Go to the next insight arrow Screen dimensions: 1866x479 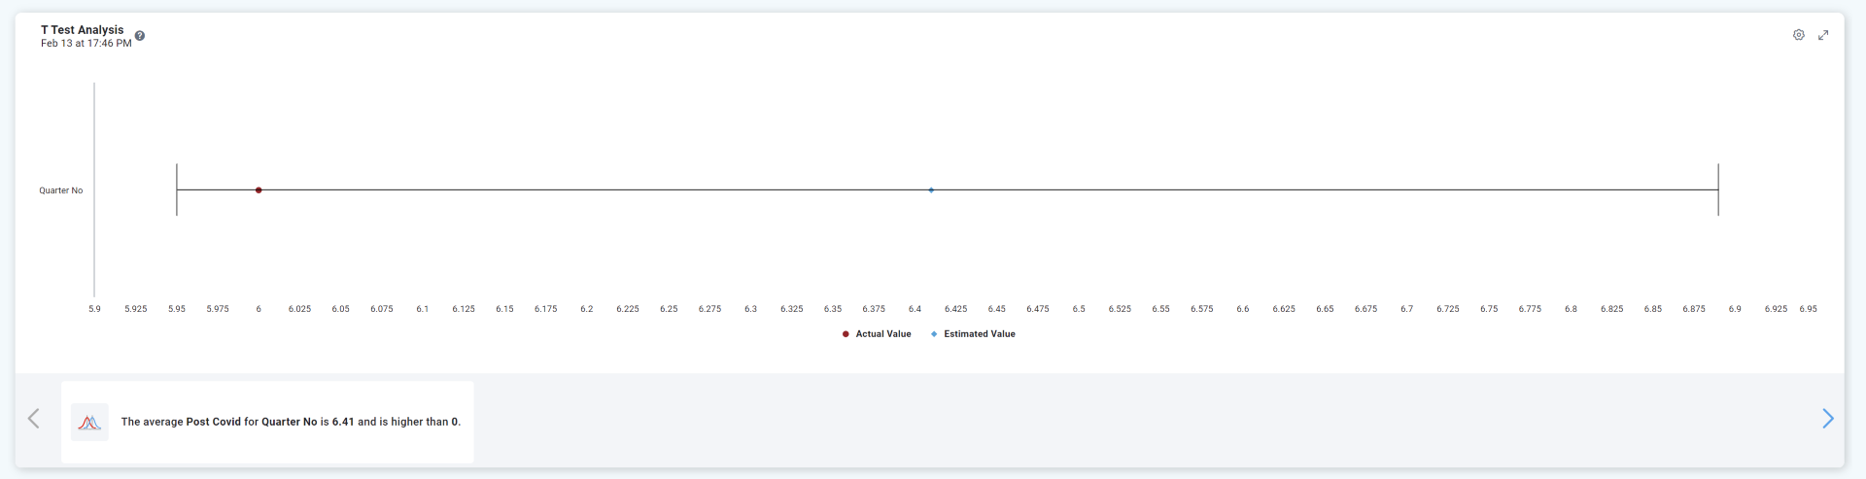click(x=1827, y=419)
